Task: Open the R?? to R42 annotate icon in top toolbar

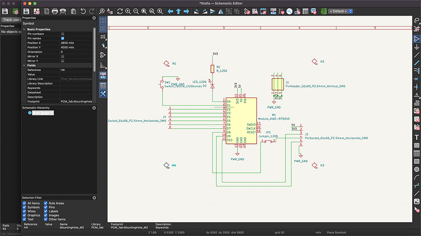Action: (x=273, y=11)
